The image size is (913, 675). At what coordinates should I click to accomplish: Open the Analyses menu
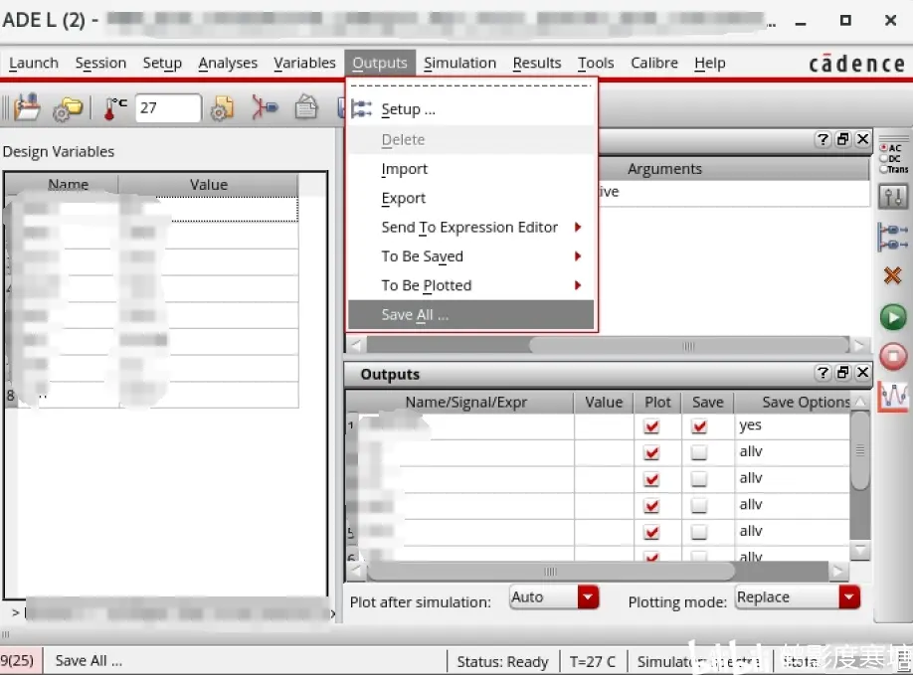click(228, 63)
